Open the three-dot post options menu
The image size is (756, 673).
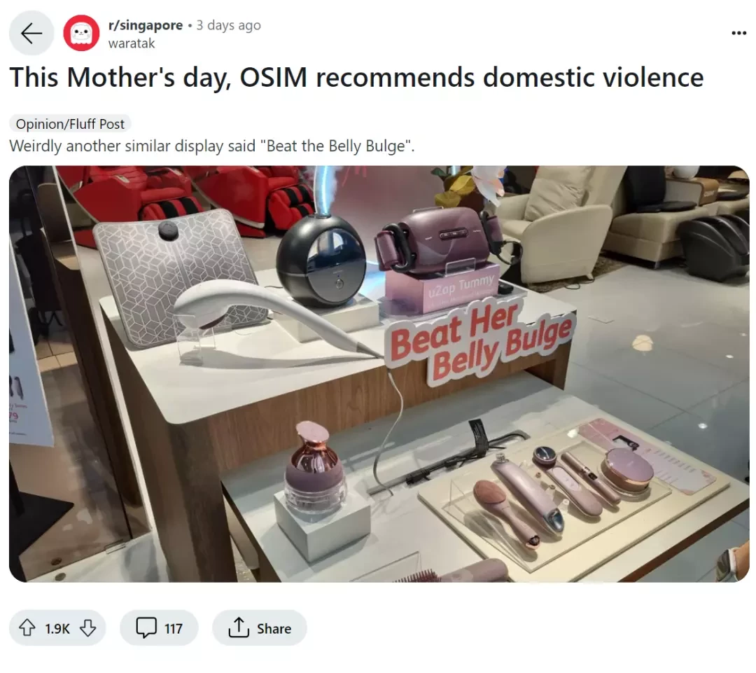[x=738, y=34]
